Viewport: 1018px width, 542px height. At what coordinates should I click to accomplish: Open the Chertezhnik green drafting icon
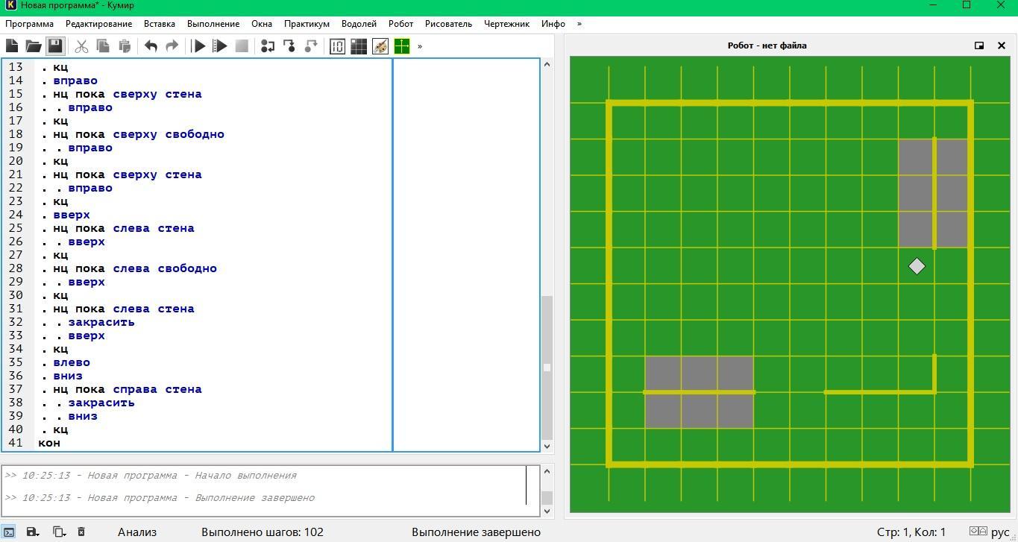pyautogui.click(x=402, y=46)
